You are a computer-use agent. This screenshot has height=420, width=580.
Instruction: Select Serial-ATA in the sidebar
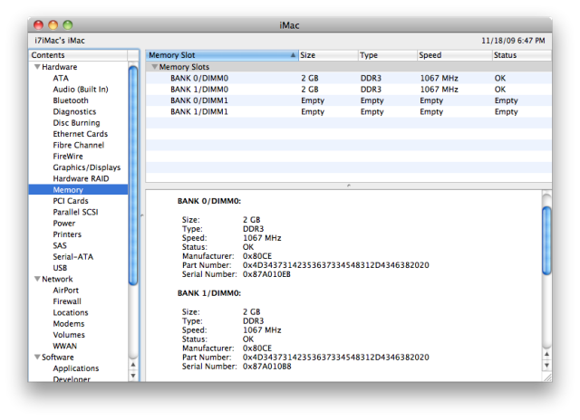(72, 257)
